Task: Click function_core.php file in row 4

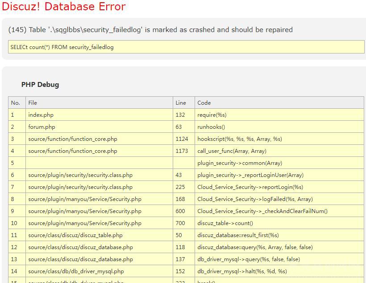Action: (73, 151)
